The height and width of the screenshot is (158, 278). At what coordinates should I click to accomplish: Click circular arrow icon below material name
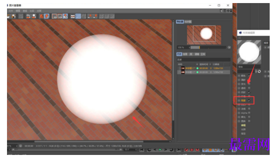point(259,71)
